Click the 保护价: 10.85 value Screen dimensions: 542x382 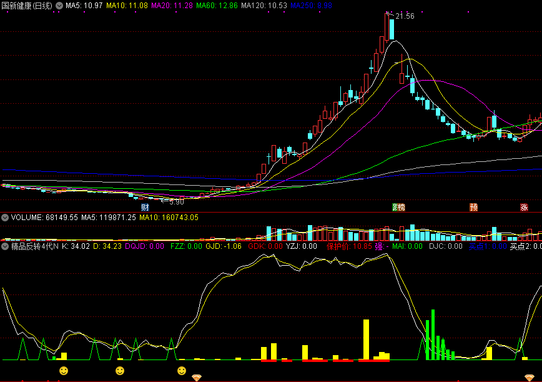349,246
